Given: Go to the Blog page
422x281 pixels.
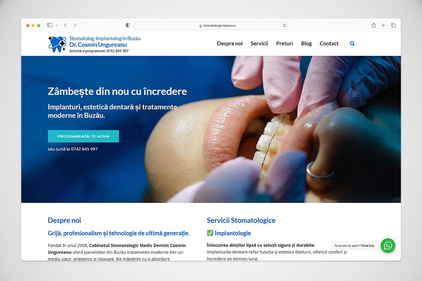Looking at the screenshot, I should tap(306, 43).
